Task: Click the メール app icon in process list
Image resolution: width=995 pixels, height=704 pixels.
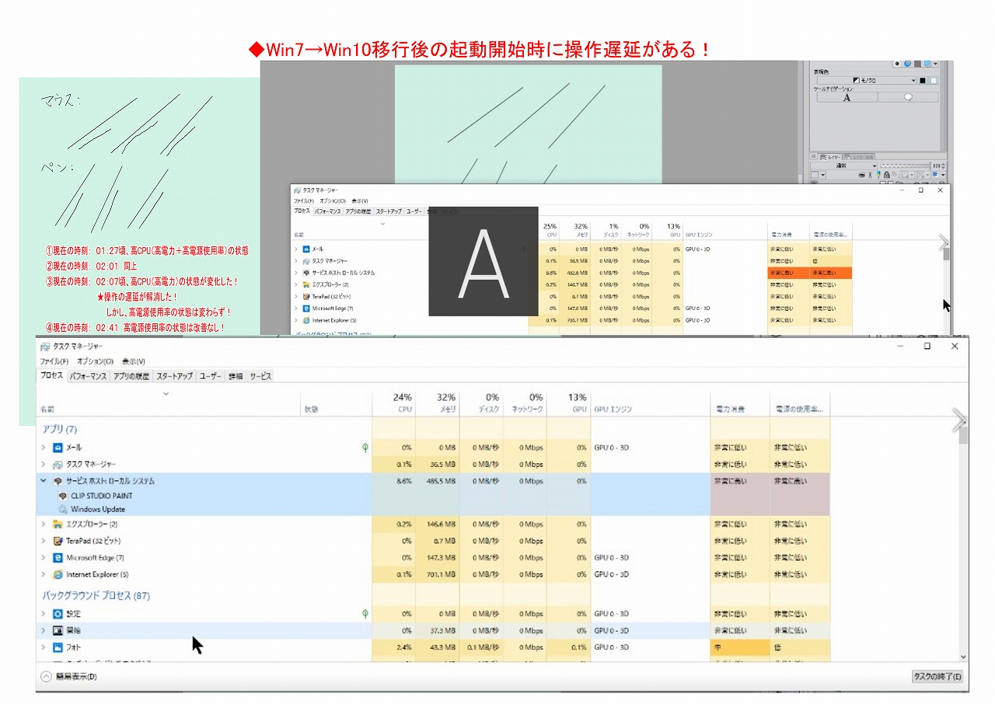Action: (x=58, y=448)
